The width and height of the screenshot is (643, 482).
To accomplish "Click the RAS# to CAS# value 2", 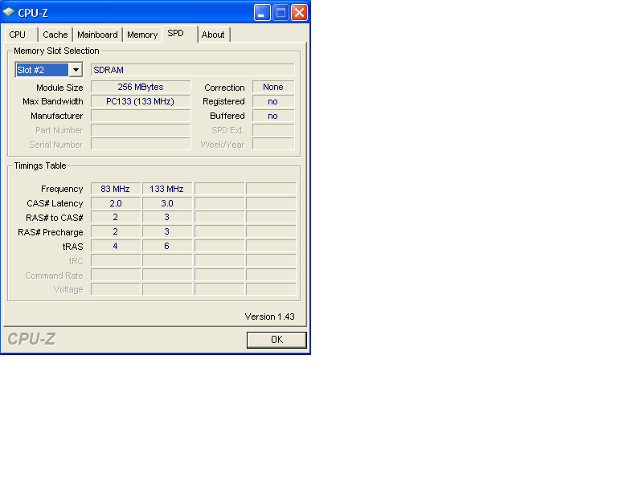I will pos(116,217).
